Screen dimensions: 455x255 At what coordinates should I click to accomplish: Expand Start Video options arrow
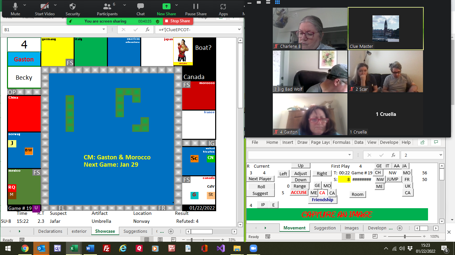(55, 5)
